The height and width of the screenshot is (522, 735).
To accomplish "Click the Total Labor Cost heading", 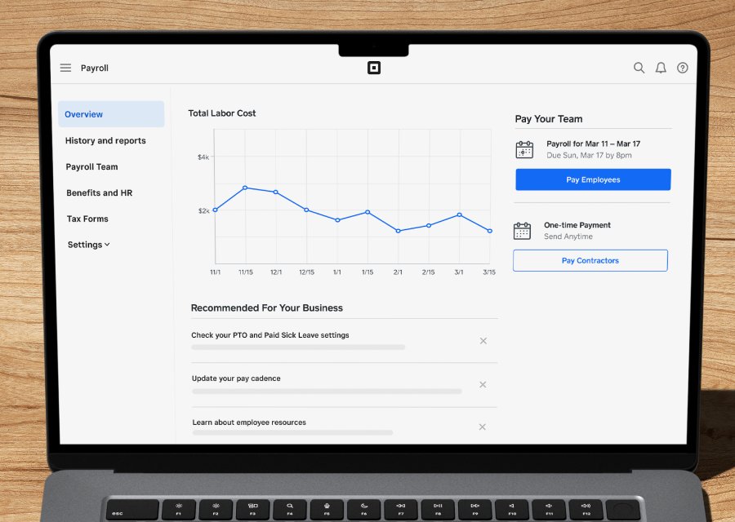I will click(x=222, y=113).
